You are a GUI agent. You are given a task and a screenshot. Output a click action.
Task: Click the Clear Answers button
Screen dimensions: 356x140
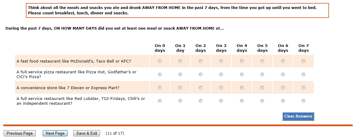tap(298, 116)
